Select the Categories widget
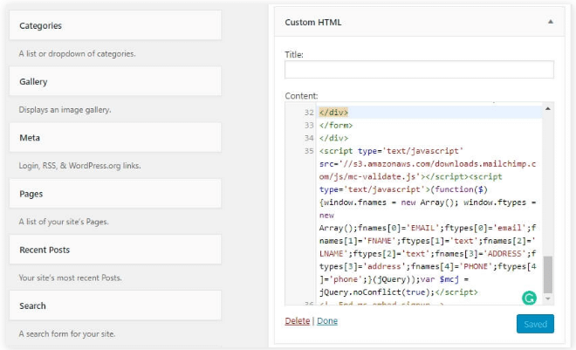Viewport: 576px width, 350px height. (x=115, y=25)
